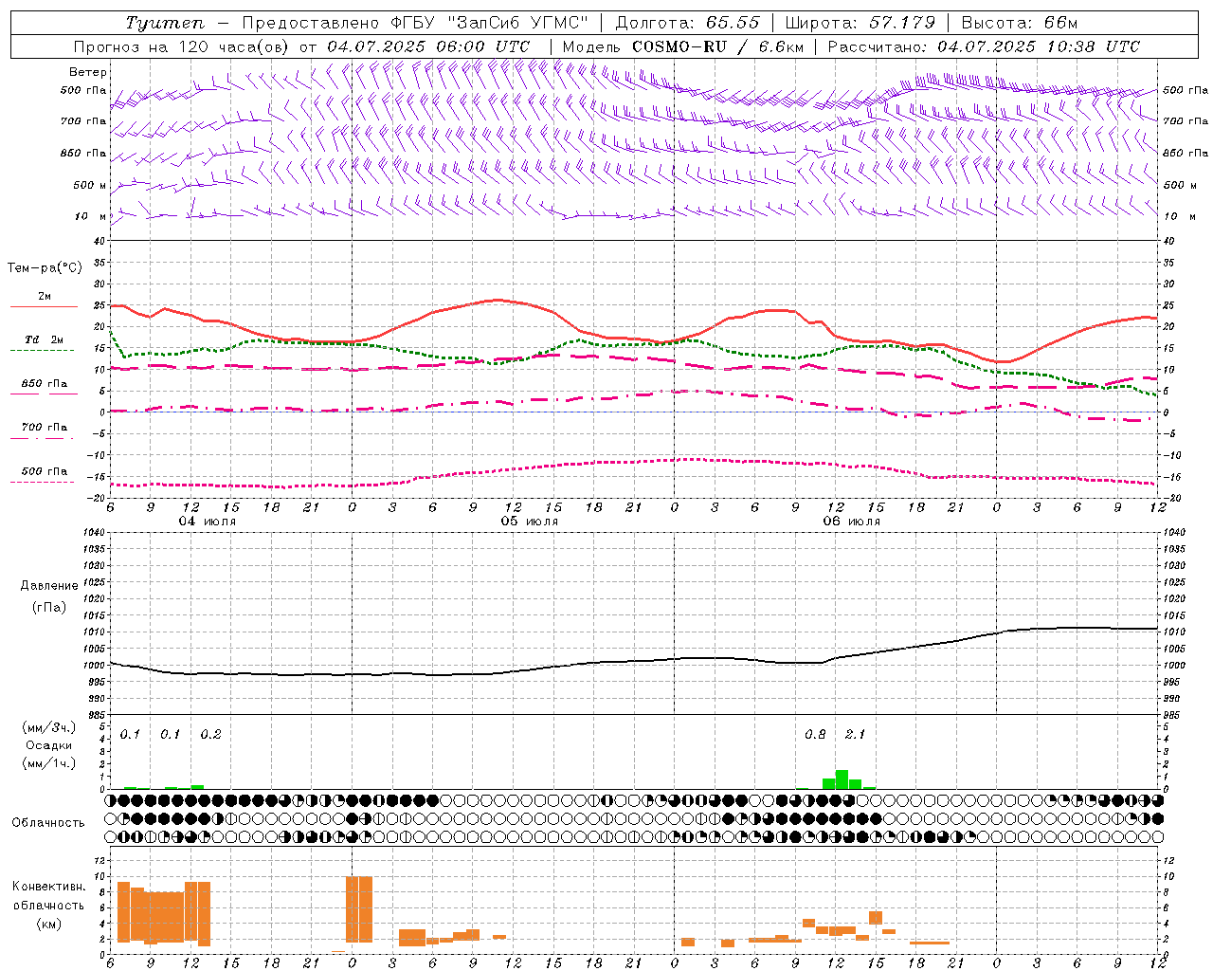Click the "Высота: 66м" header value
The height and width of the screenshot is (971, 1213).
(1020, 24)
